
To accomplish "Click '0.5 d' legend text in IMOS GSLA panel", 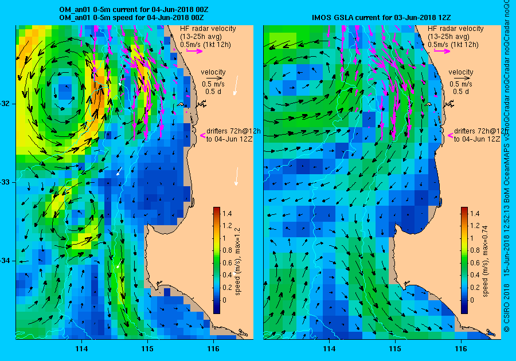I will coord(461,92).
